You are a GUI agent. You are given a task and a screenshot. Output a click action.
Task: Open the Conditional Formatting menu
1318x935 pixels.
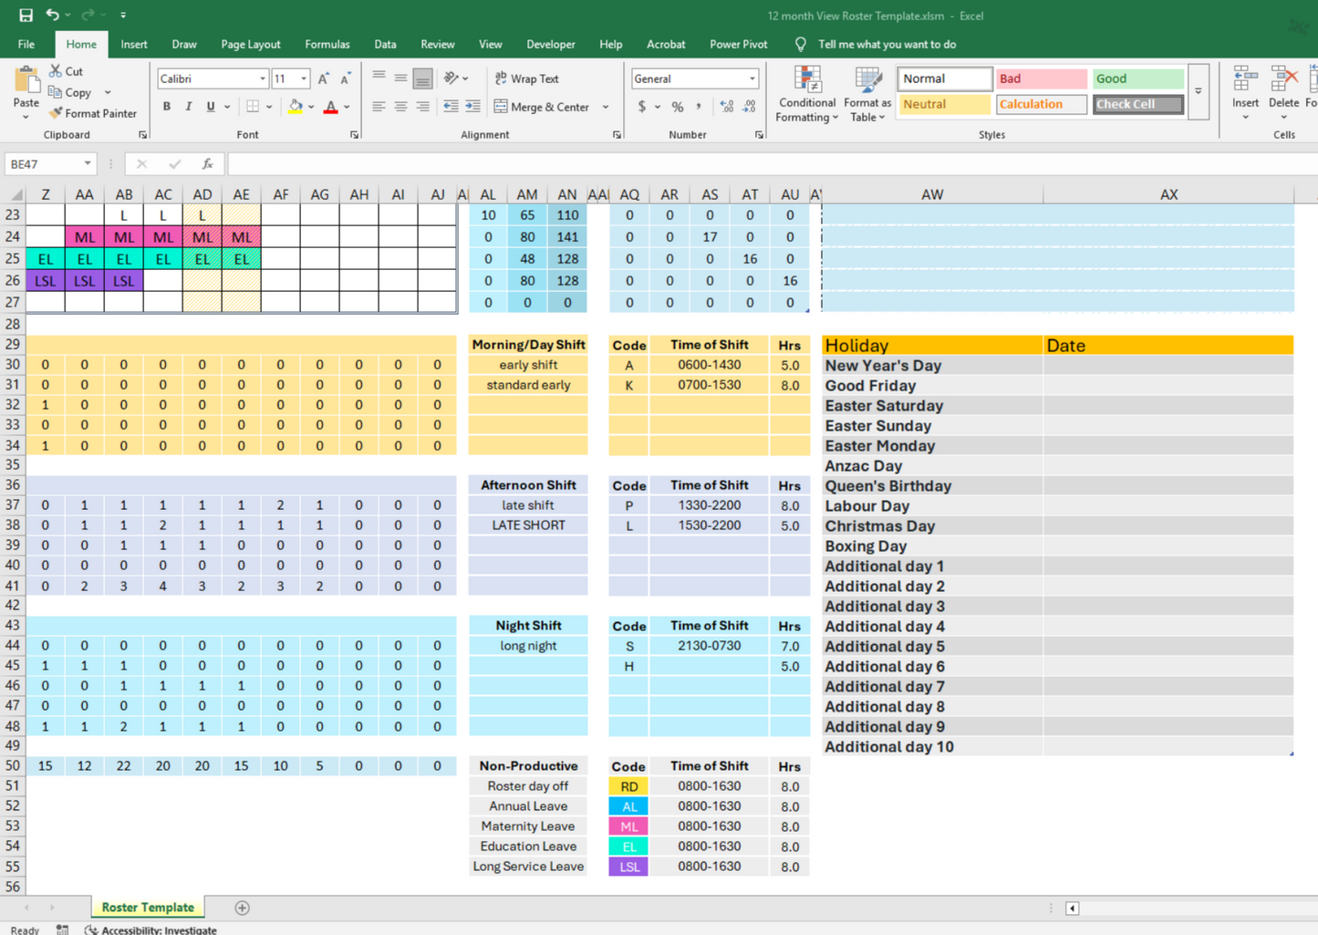(806, 96)
